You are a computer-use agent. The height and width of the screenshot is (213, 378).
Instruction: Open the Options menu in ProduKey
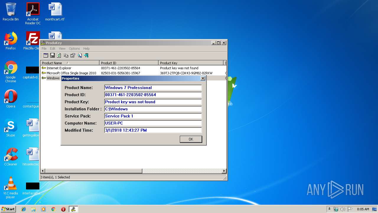click(x=74, y=49)
